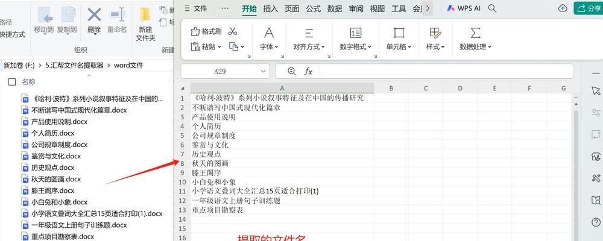Click the 名称 column header in Explorer
This screenshot has width=603, height=241.
(x=28, y=82)
